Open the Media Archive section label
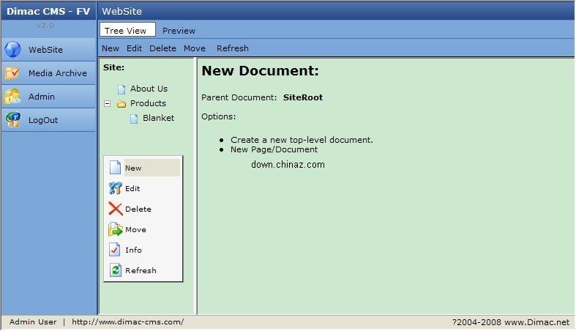The width and height of the screenshot is (576, 331). coord(58,73)
